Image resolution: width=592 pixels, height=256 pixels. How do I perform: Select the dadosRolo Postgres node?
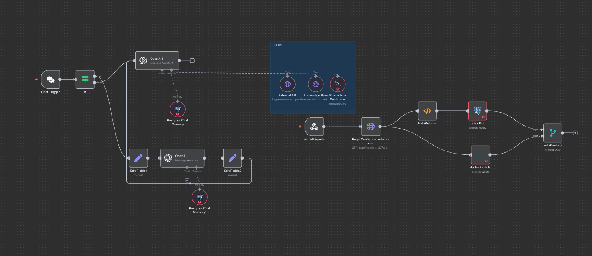(x=477, y=111)
